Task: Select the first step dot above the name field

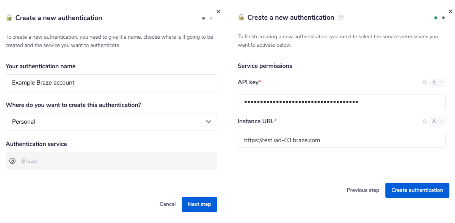Action: click(x=204, y=18)
